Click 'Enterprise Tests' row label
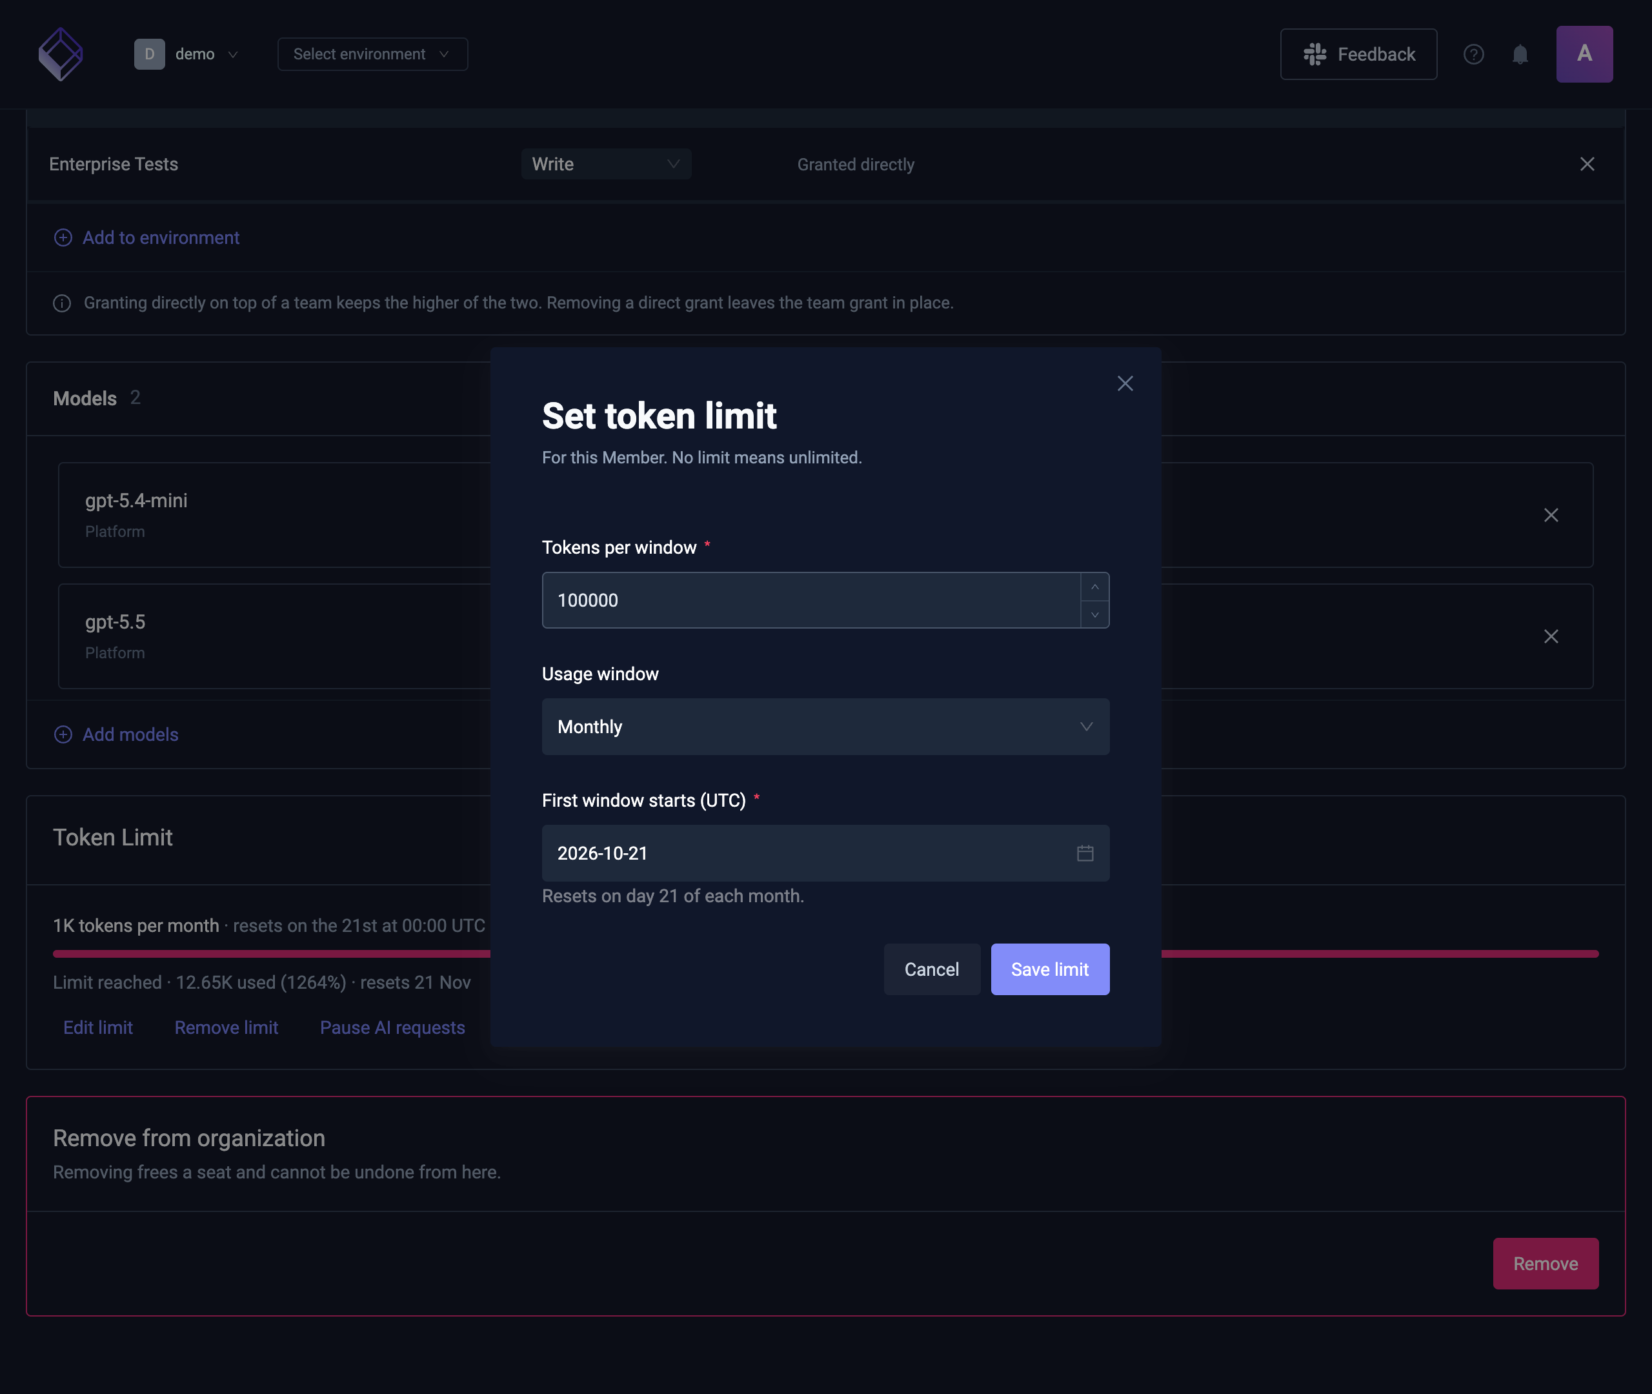Viewport: 1652px width, 1394px height. [x=114, y=165]
